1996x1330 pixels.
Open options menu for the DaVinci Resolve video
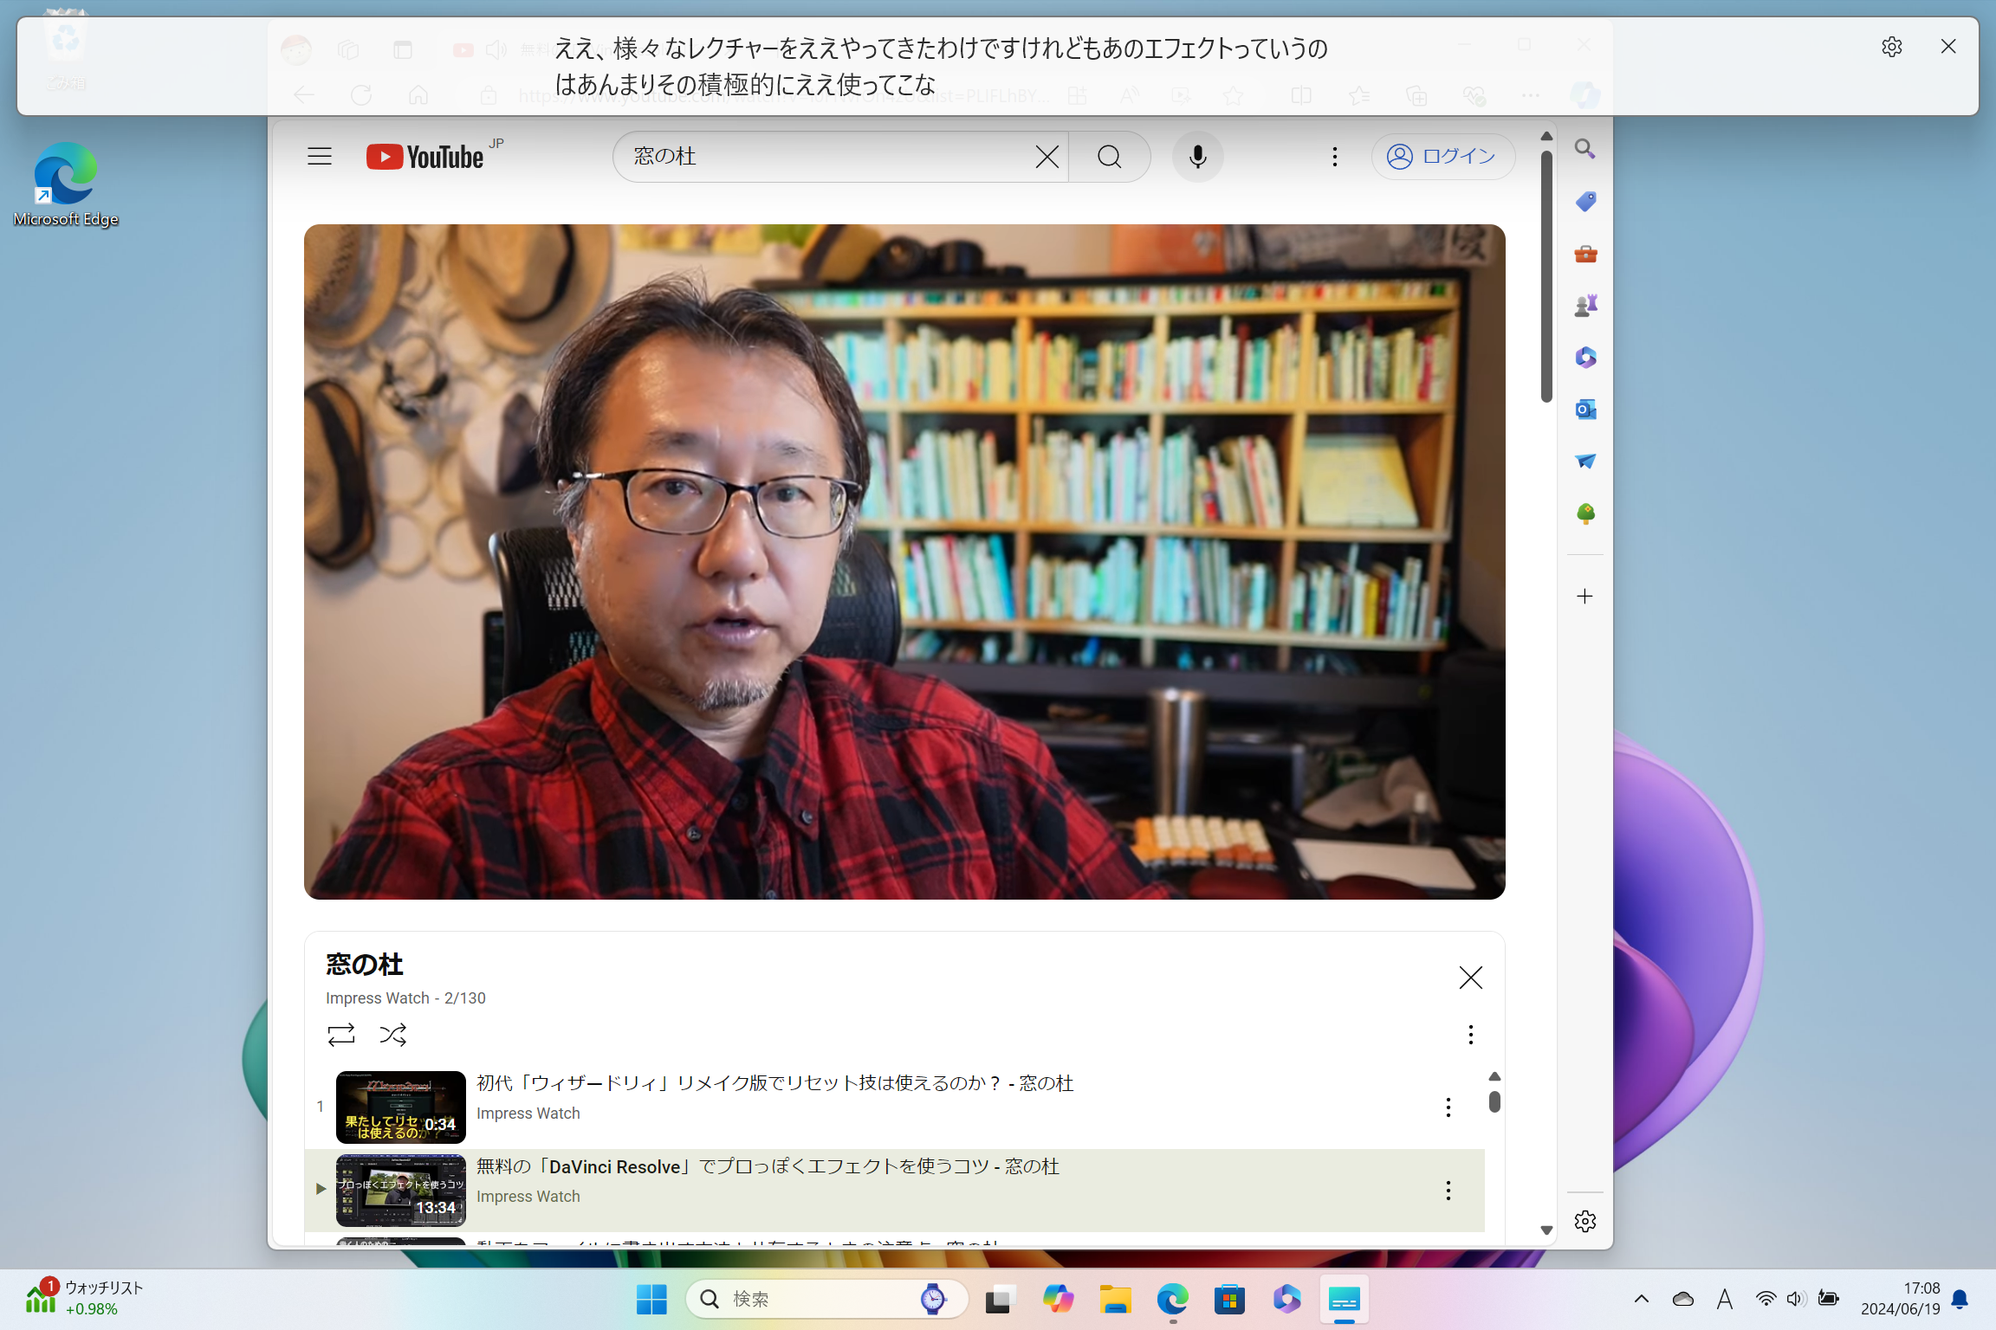pos(1448,1191)
